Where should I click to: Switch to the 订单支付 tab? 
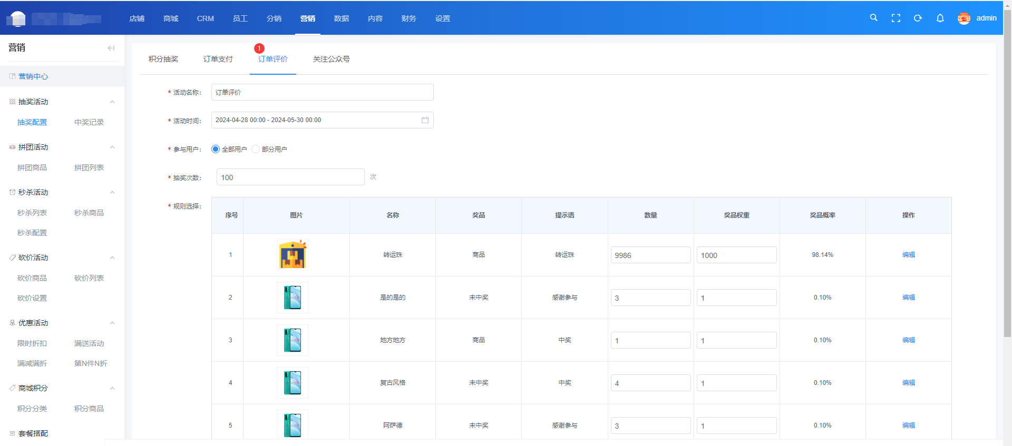[218, 59]
